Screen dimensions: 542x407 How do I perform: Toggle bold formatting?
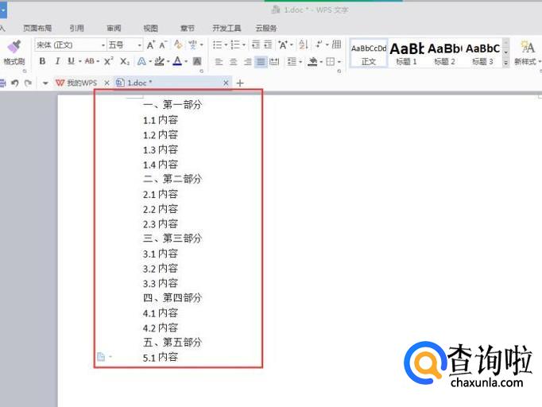pyautogui.click(x=42, y=61)
